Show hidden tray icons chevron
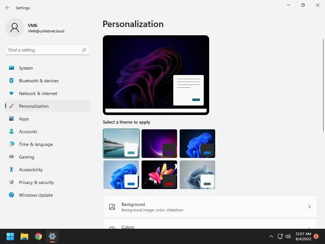Screen dimensions: 325x244 click(271, 236)
